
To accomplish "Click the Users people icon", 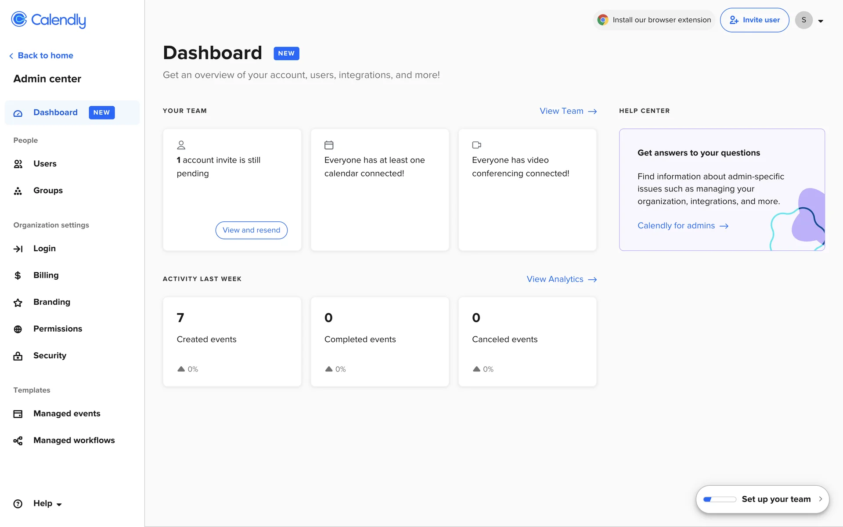I will coord(18,164).
